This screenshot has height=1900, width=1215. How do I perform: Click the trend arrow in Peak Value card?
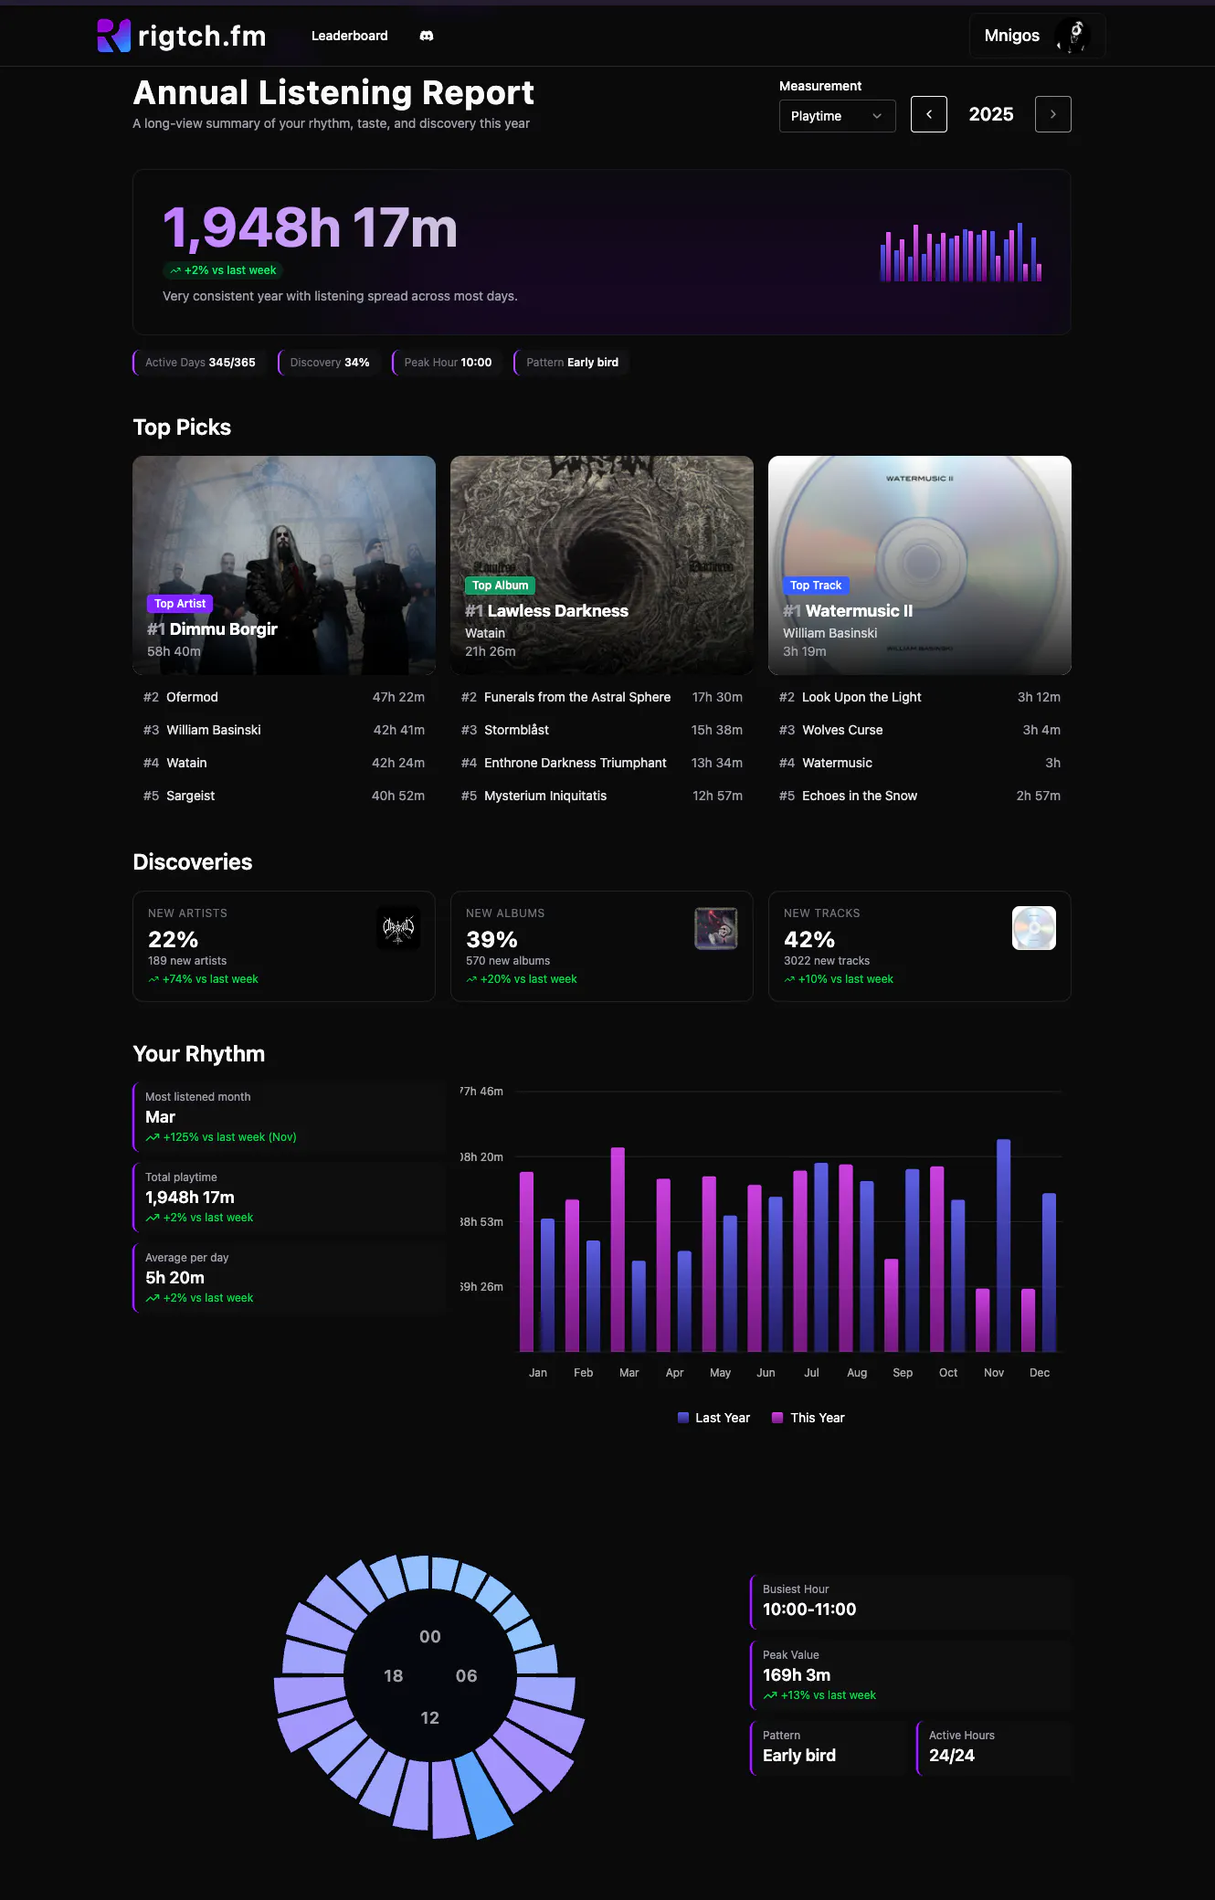(770, 1695)
